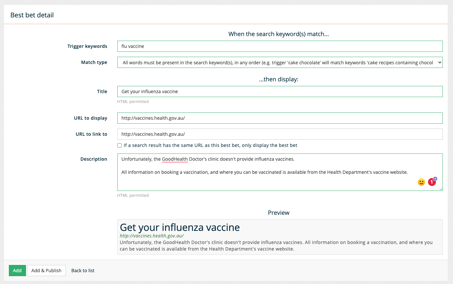Click the 'only display the best bet' checkbox label
The width and height of the screenshot is (453, 284).
(x=210, y=145)
